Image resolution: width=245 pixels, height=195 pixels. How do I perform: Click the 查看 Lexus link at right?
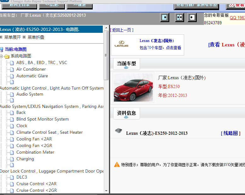227,45
